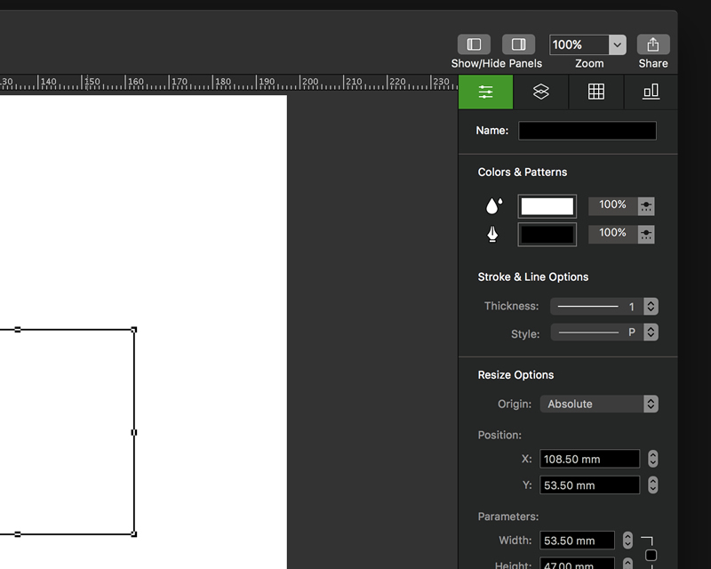Open the stroke Style dropdown
The height and width of the screenshot is (569, 711).
(x=651, y=332)
